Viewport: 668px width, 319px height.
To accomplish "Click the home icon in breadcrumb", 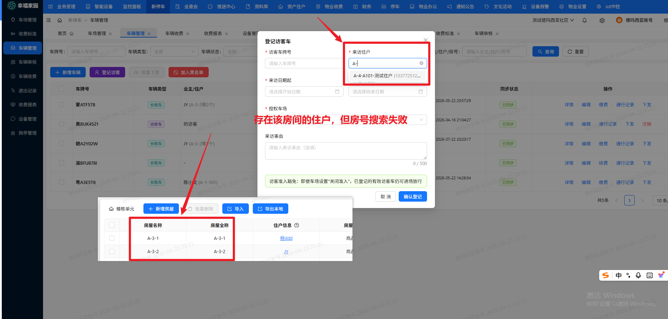I will 60,20.
